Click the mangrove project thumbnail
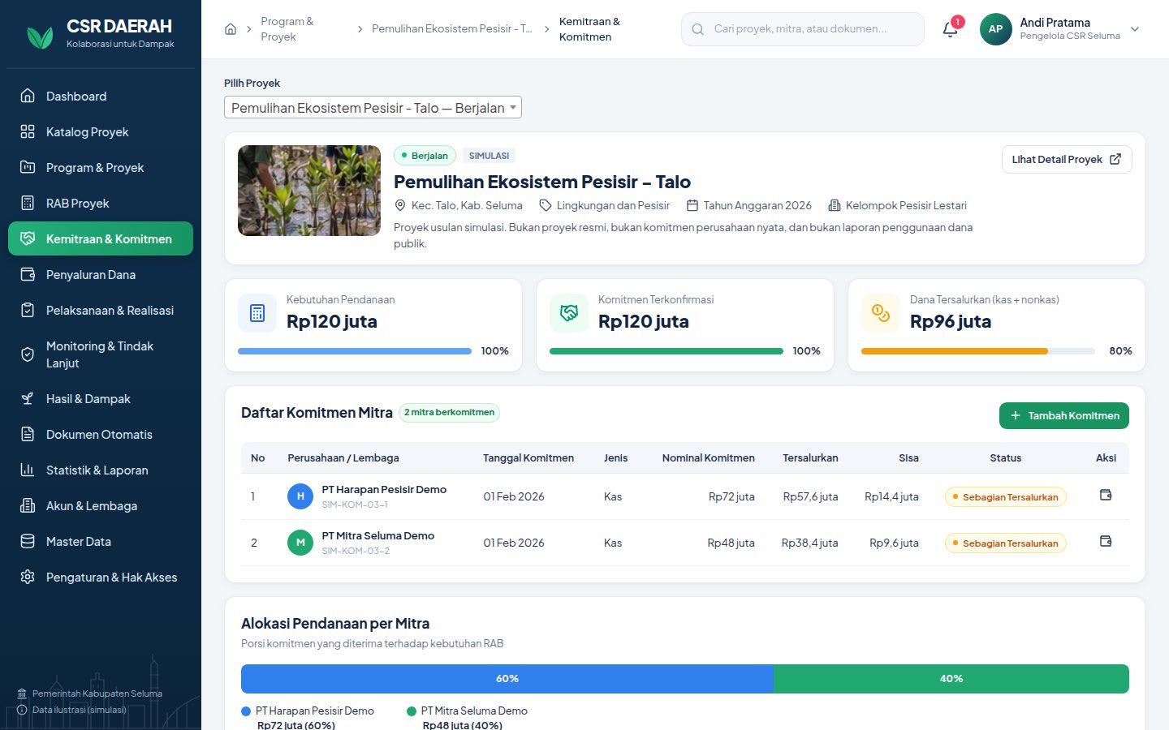1169x730 pixels. pyautogui.click(x=309, y=191)
